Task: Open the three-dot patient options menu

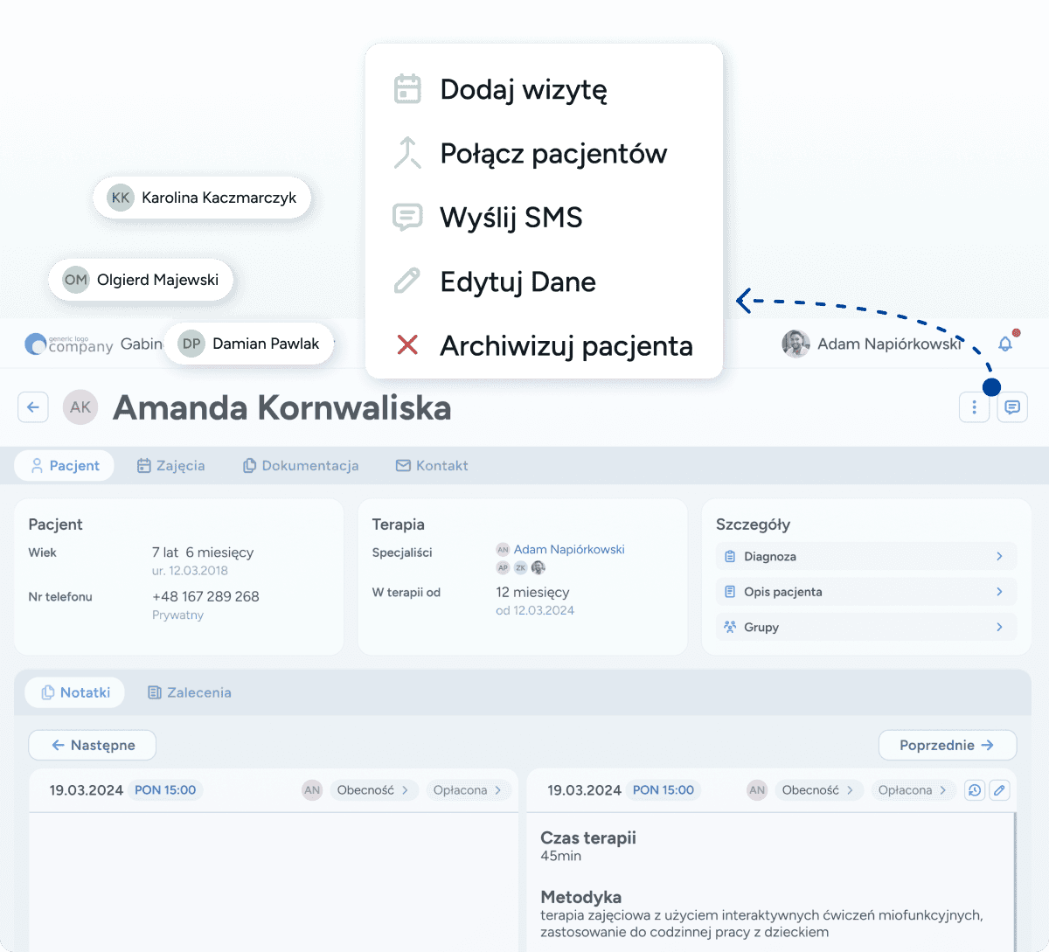Action: pos(974,407)
